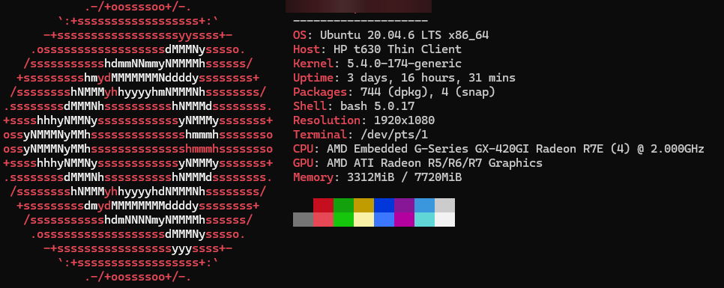Click the white swatch in bottom row
The image size is (724, 288).
coord(444,219)
